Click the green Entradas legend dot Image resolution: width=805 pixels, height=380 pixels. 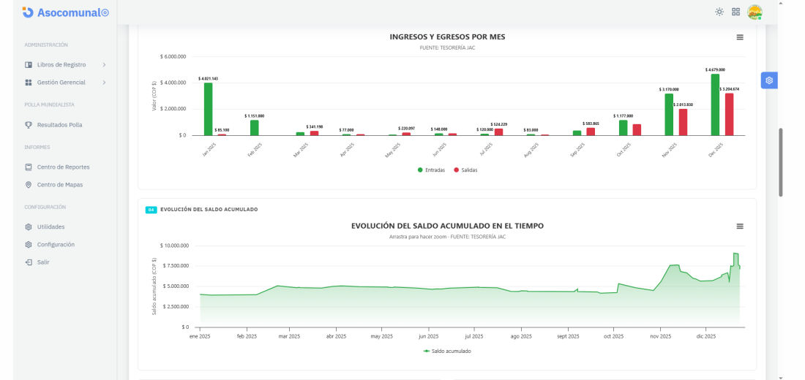point(420,170)
